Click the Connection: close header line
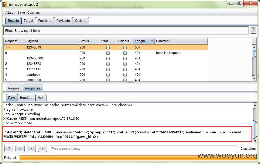260x164 pixels. tap(18, 123)
